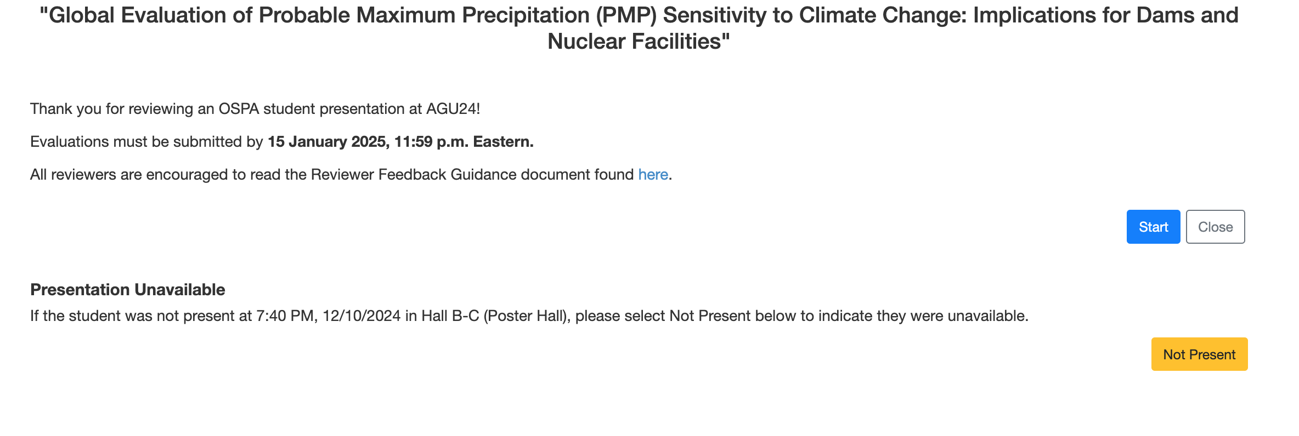Click the 'Hall B-C (Poster Hall)' location text

click(x=494, y=316)
